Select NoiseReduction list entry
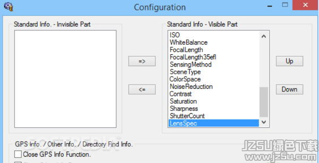319x163 pixels. coord(214,86)
